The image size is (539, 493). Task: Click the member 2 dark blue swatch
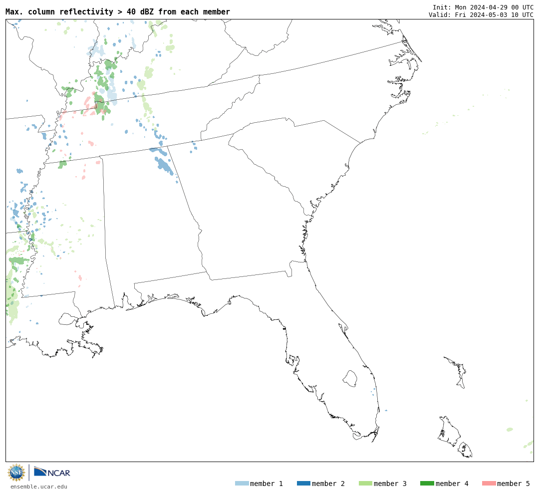click(303, 484)
